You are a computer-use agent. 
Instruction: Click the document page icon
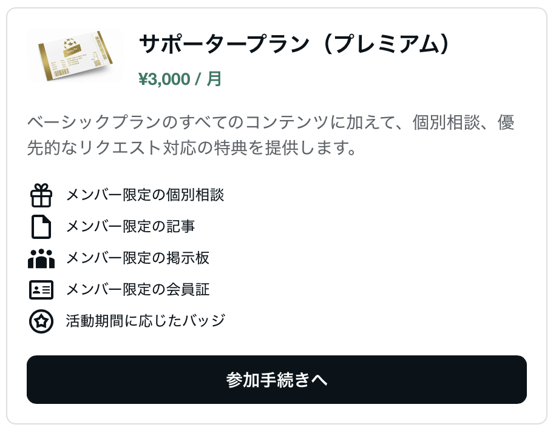coord(41,227)
